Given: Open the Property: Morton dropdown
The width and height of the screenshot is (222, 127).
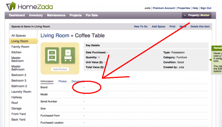Looking at the screenshot, I should pos(197,15).
